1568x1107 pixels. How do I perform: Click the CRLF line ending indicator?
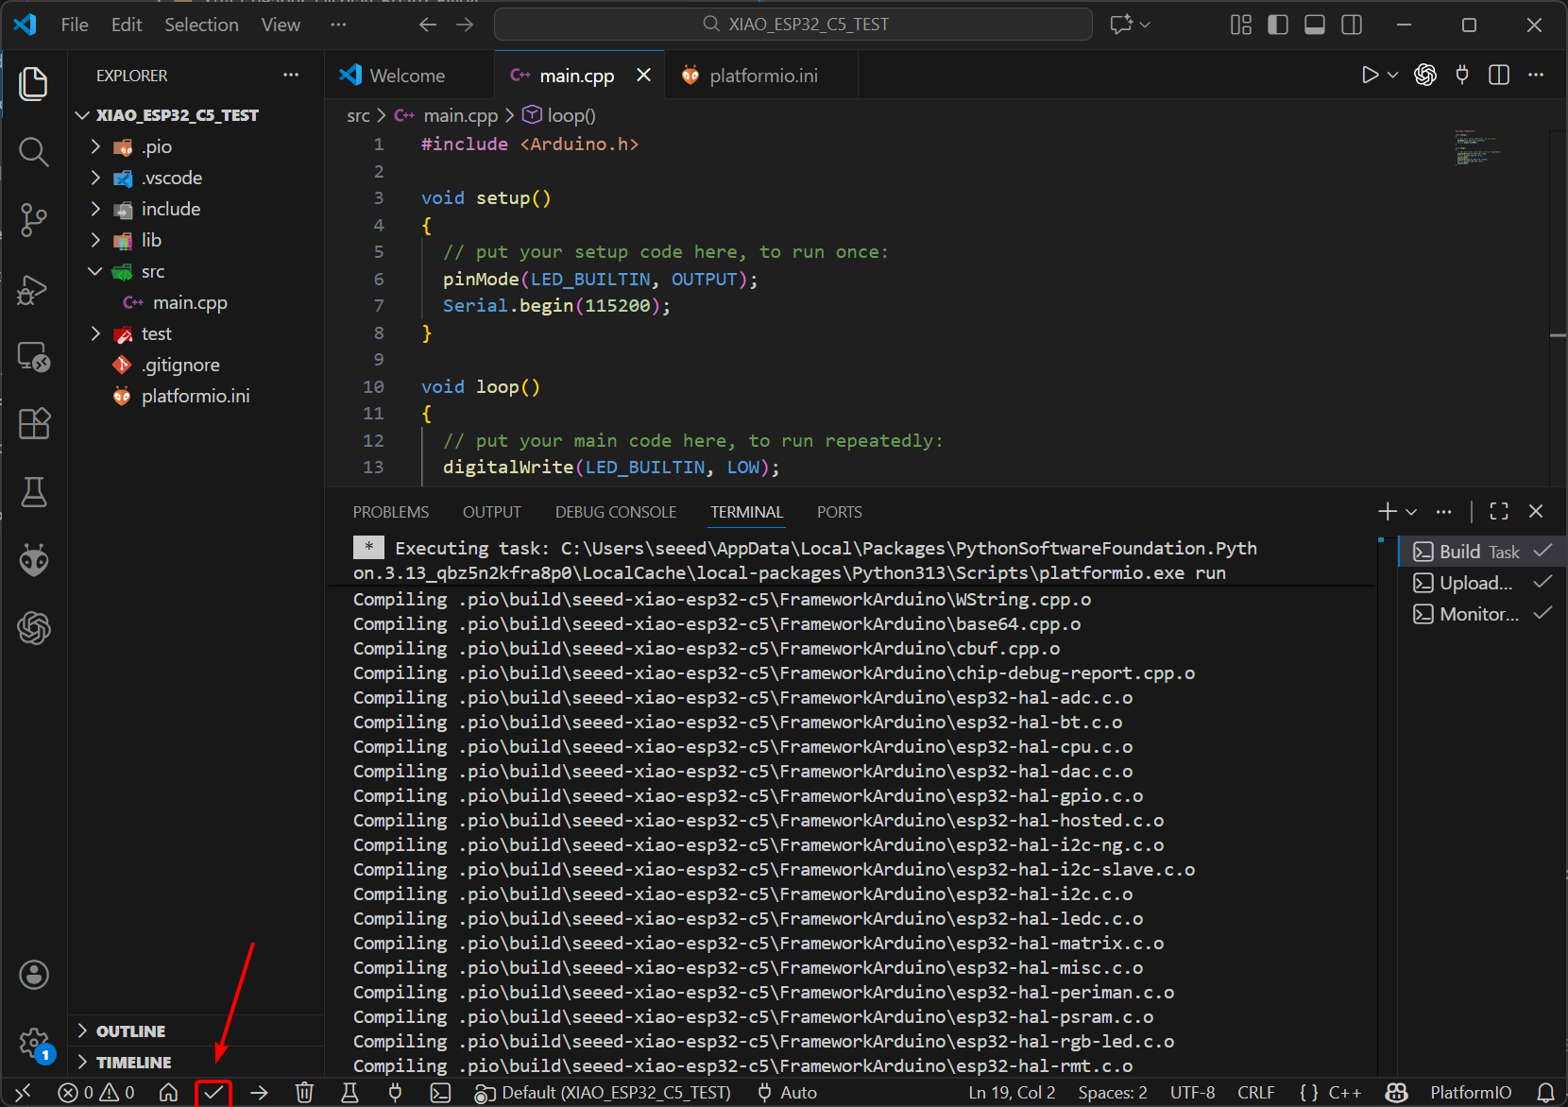coord(1255,1093)
